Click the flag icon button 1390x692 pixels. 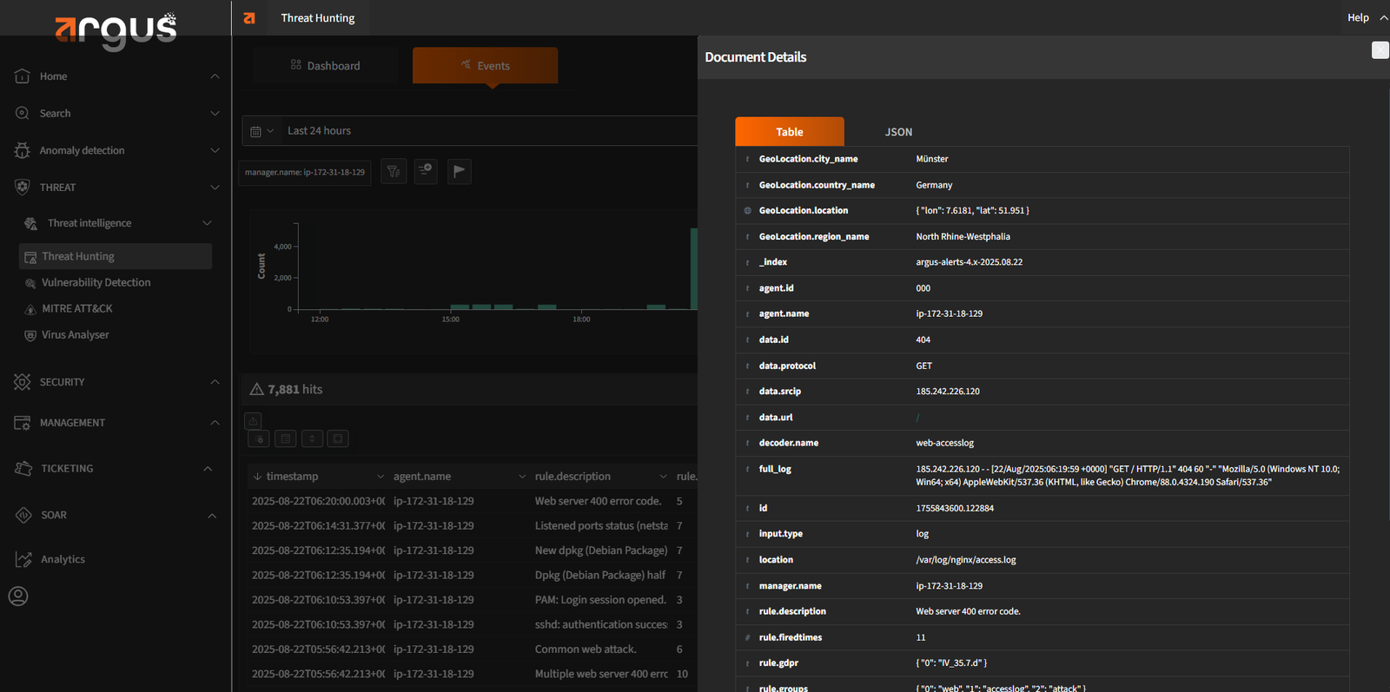coord(460,171)
